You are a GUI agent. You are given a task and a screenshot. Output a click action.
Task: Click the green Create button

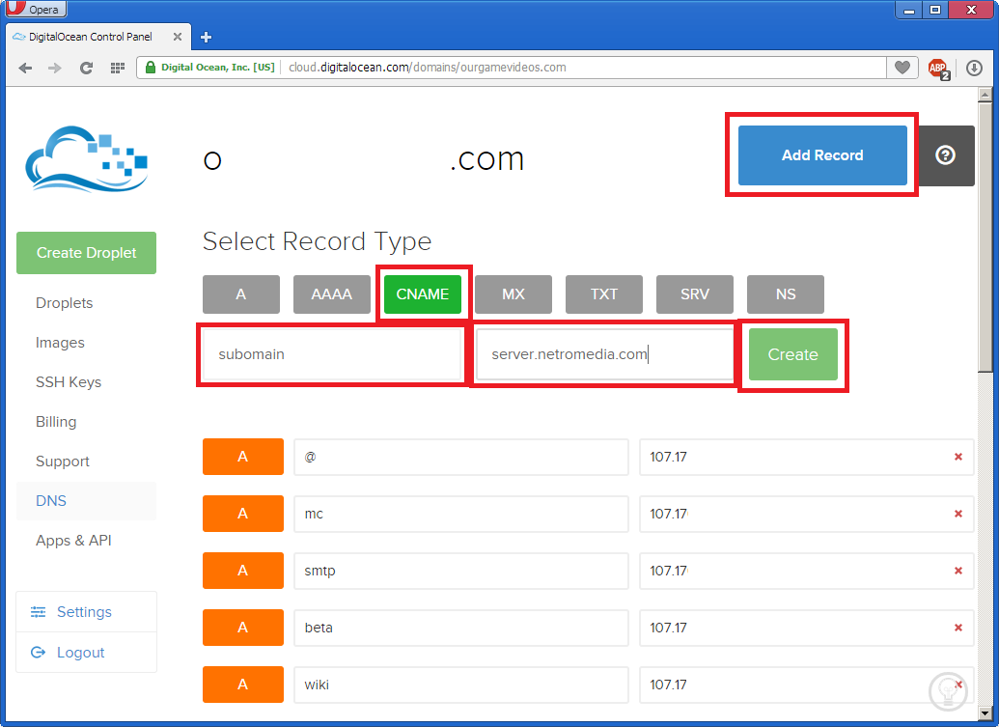(793, 354)
